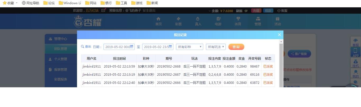Open the 新闻 bookmark folder
Viewport: 361px width, 107px height.
coord(152,3)
